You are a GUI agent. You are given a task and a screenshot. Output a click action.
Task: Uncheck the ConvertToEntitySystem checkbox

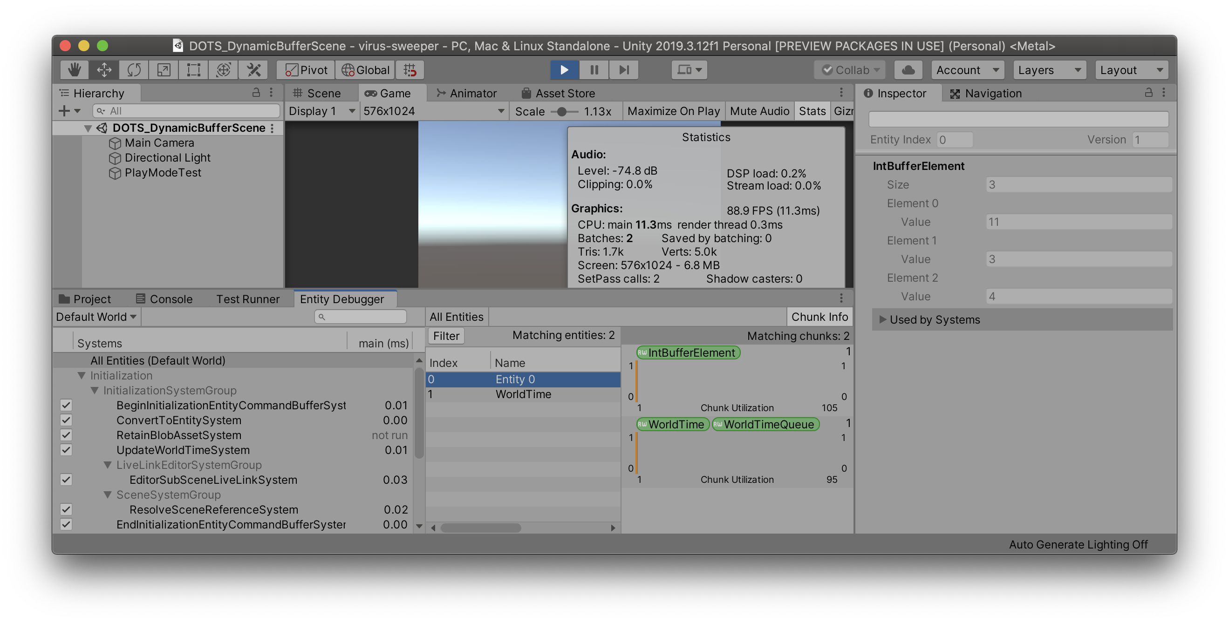66,420
